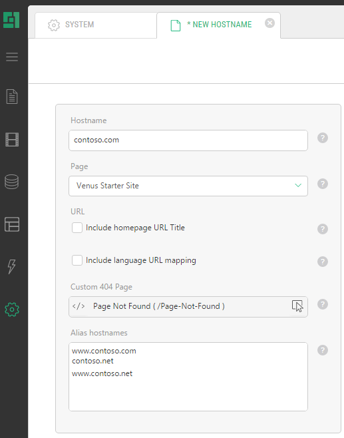Open the lightning bolt actions icon
The width and height of the screenshot is (344, 438).
[x=12, y=266]
